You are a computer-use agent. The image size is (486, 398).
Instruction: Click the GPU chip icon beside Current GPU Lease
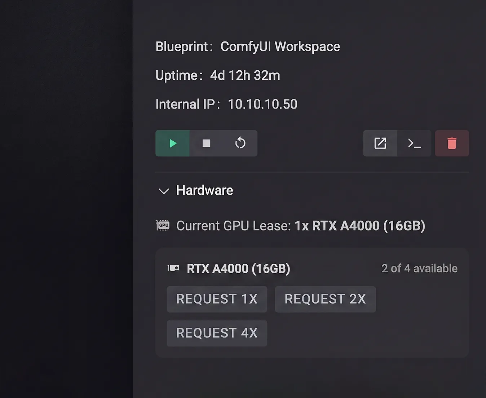click(x=163, y=225)
